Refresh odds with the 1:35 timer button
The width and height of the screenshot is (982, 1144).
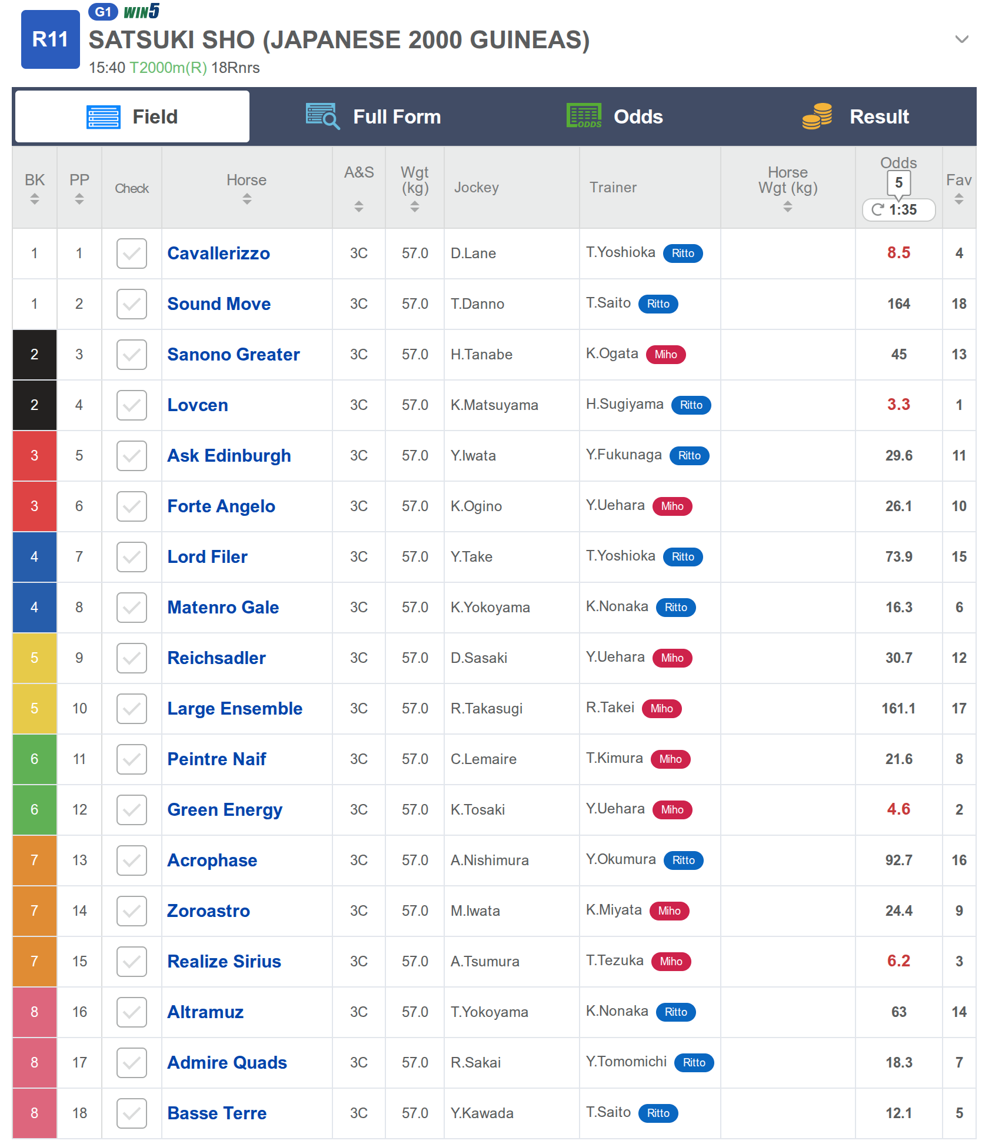[x=898, y=209]
